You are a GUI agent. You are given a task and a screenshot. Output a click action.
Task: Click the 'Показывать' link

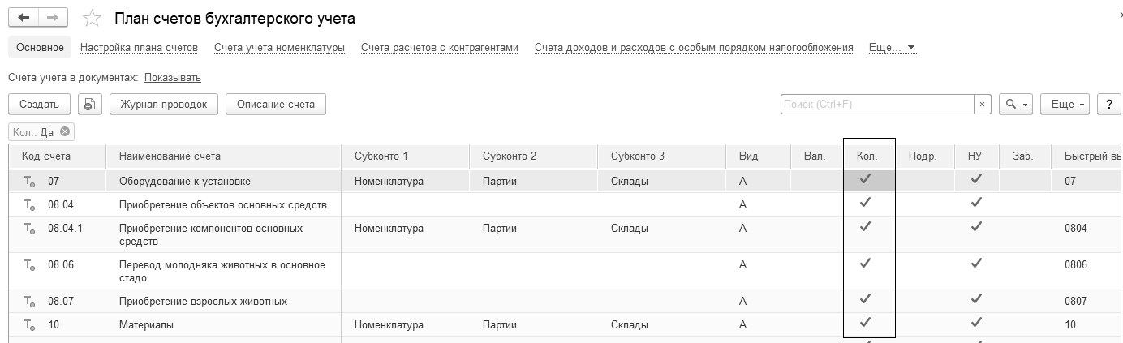172,78
